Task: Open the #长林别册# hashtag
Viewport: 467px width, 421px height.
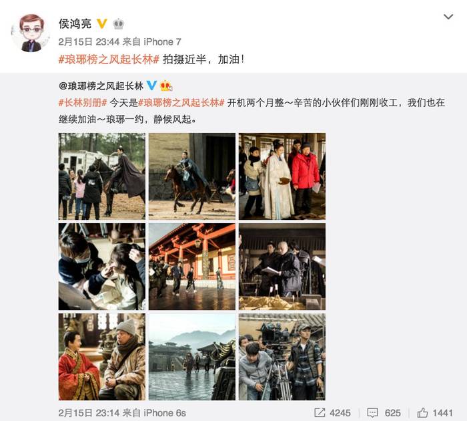Action: pos(83,103)
